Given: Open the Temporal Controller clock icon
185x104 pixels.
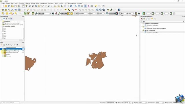Looking at the screenshot, I should click(68, 6).
